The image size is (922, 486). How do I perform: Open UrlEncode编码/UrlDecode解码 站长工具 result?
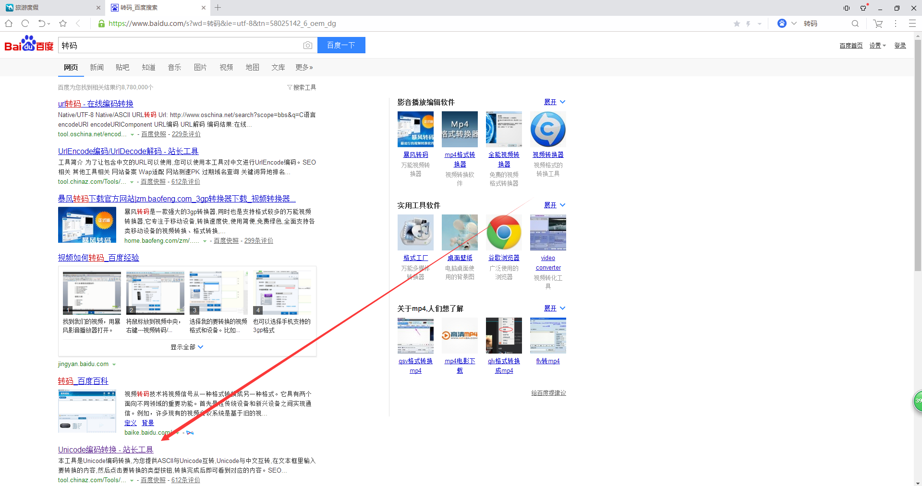tap(128, 151)
